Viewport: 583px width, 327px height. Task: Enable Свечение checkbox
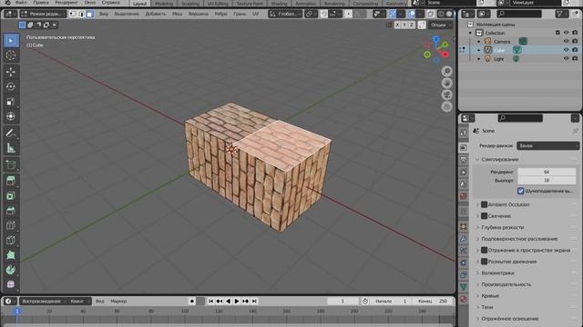point(484,216)
